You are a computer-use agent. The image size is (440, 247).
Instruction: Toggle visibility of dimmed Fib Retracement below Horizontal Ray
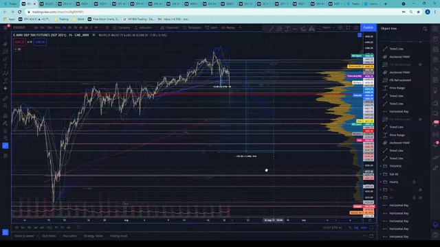click(x=420, y=119)
